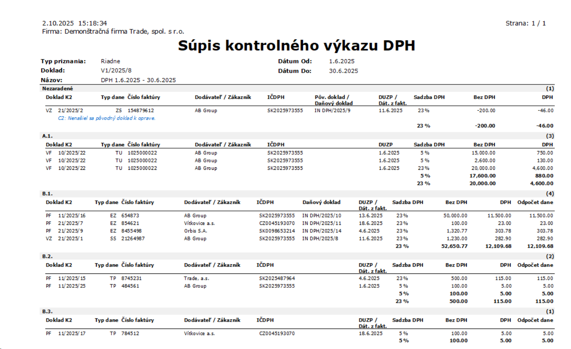Select document number "11/2025/25"
571x349 pixels.
tap(72, 286)
